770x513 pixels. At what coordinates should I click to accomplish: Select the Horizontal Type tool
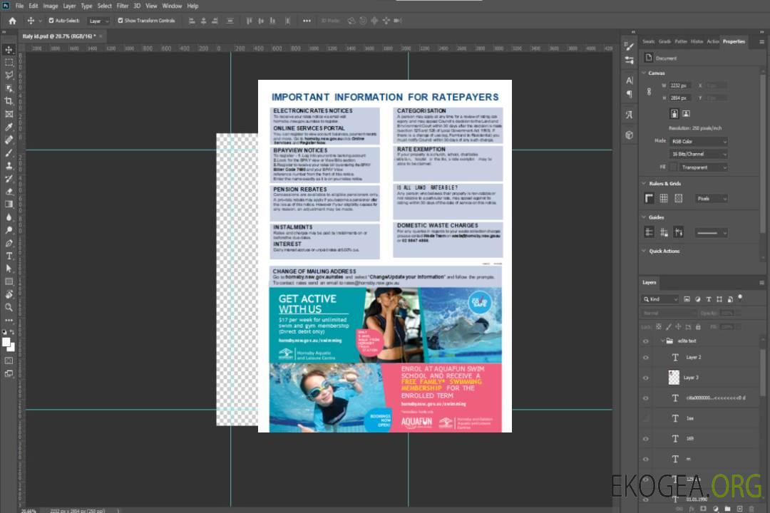pyautogui.click(x=9, y=255)
